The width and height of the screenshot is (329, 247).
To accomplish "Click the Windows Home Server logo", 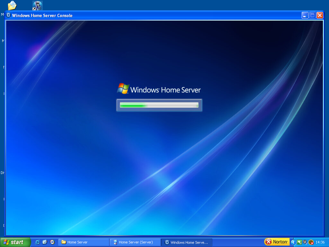I will pyautogui.click(x=159, y=89).
